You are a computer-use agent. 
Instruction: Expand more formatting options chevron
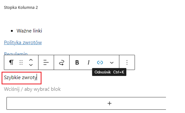click(x=112, y=63)
